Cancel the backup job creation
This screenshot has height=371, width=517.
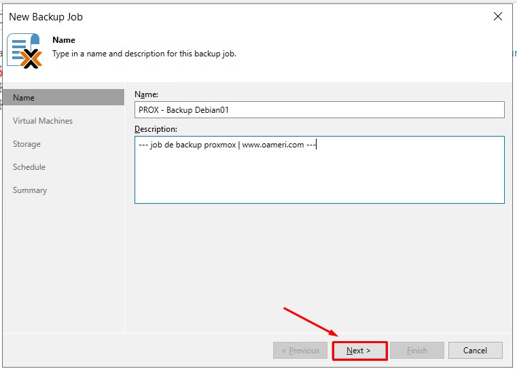475,351
